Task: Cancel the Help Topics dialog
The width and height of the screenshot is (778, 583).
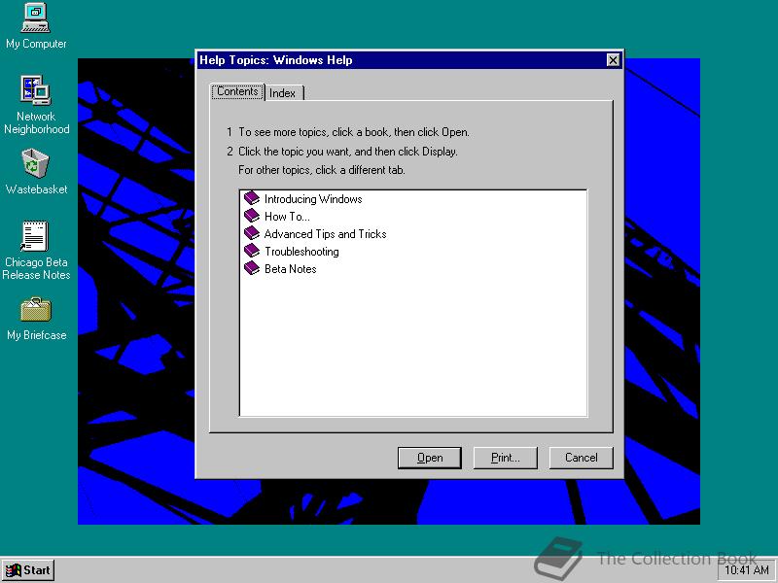Action: click(x=581, y=458)
